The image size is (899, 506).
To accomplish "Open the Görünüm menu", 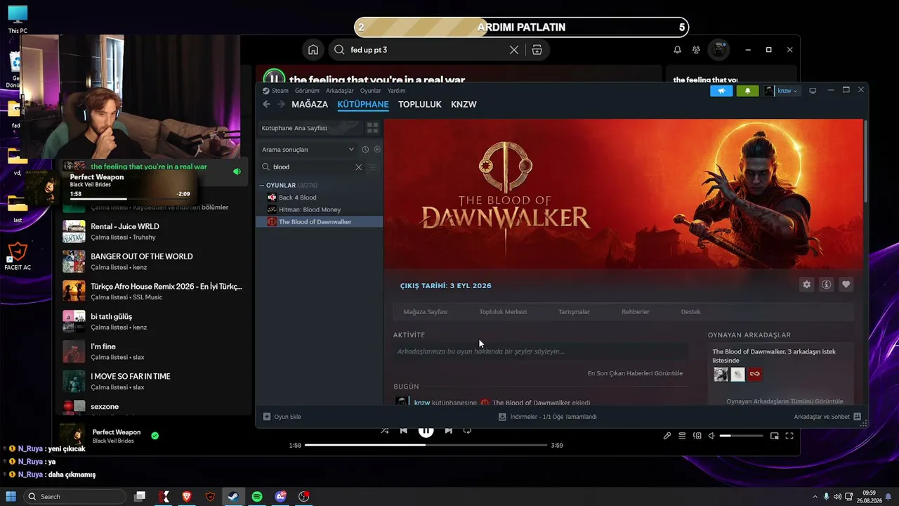I will pyautogui.click(x=307, y=91).
